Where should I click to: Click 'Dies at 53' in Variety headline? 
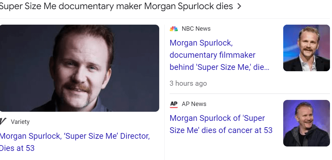click(x=17, y=148)
